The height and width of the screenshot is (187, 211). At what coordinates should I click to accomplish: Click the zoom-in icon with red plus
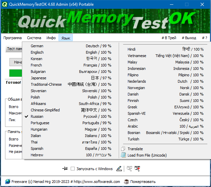click(x=137, y=168)
